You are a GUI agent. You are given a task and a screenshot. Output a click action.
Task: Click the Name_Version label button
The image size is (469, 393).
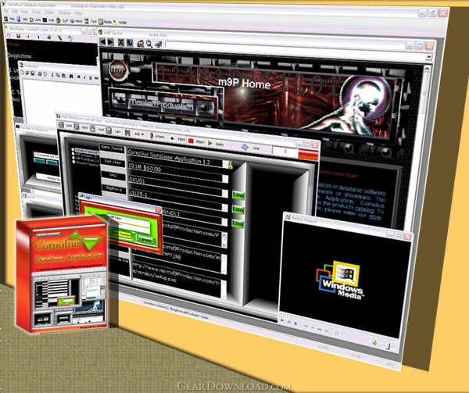coord(112,148)
